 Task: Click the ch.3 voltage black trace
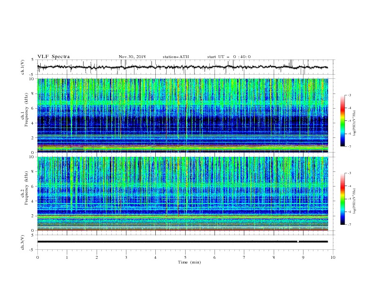coord(183,242)
